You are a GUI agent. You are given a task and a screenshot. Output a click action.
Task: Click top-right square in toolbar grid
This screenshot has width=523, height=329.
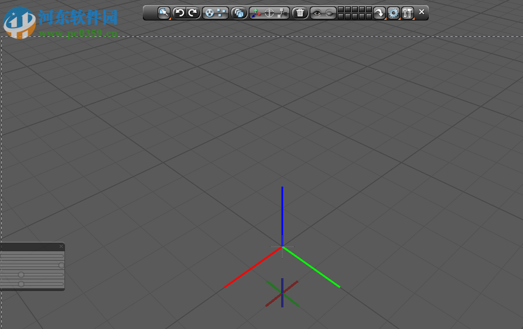tap(369, 9)
